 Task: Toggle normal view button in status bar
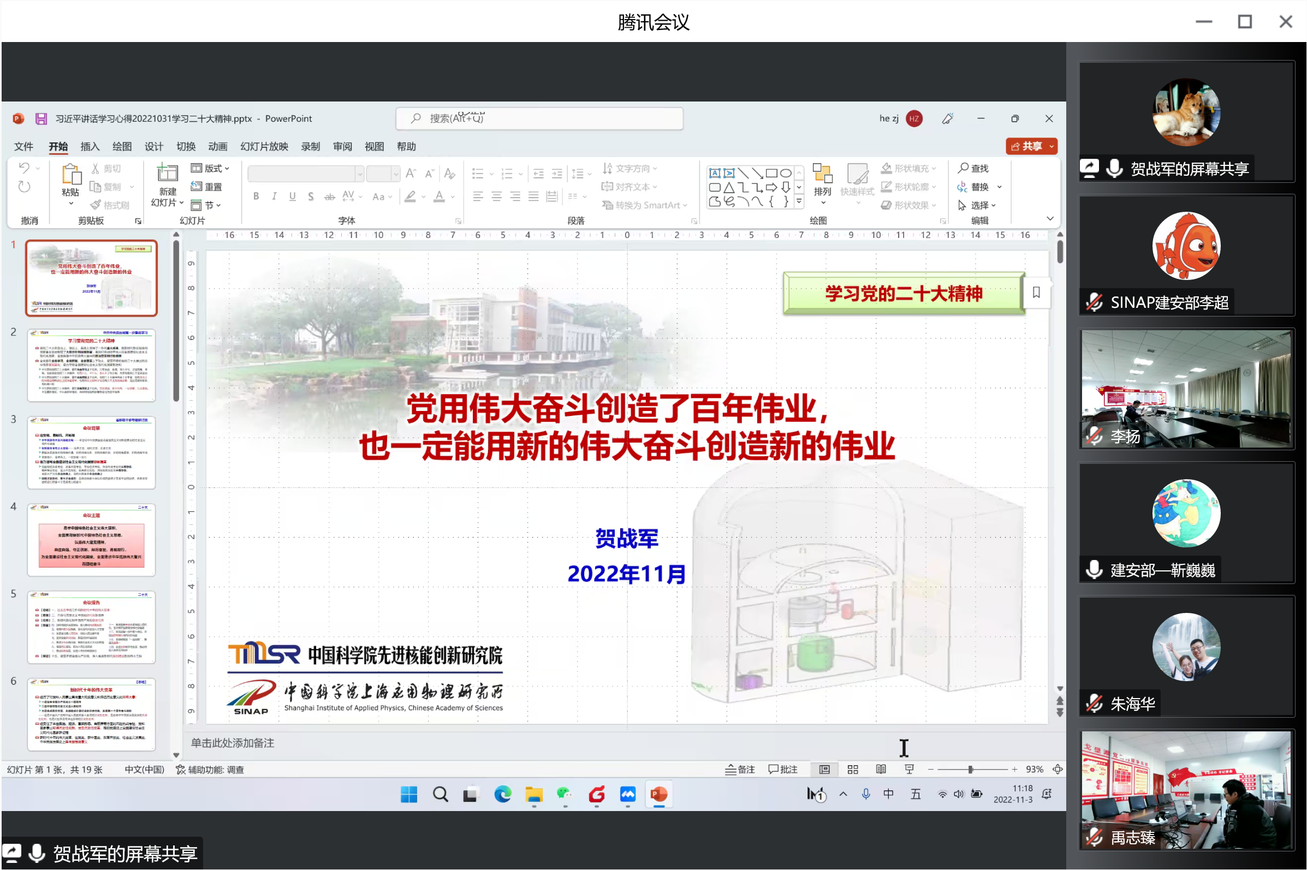click(825, 770)
